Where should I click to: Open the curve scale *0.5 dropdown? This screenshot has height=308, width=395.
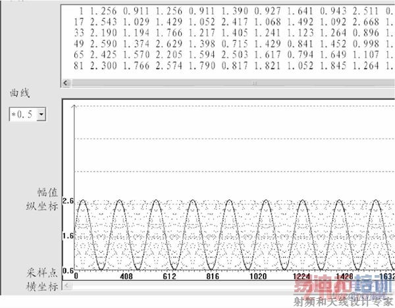[x=41, y=115]
